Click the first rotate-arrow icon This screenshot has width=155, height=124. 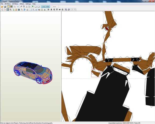(66, 9)
